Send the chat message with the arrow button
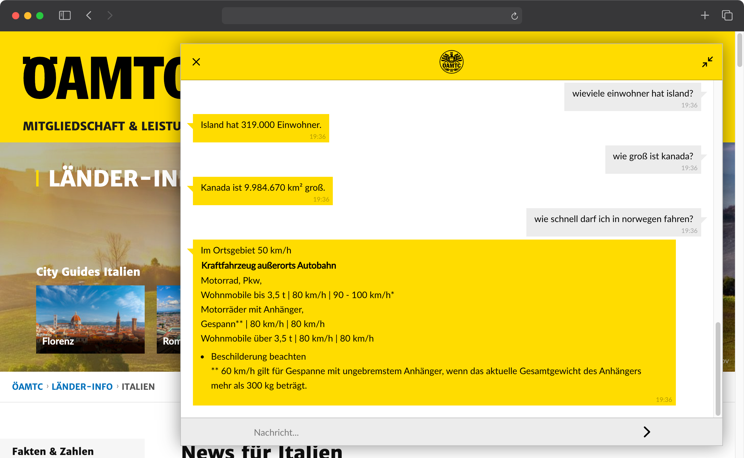This screenshot has width=744, height=458. pos(646,432)
